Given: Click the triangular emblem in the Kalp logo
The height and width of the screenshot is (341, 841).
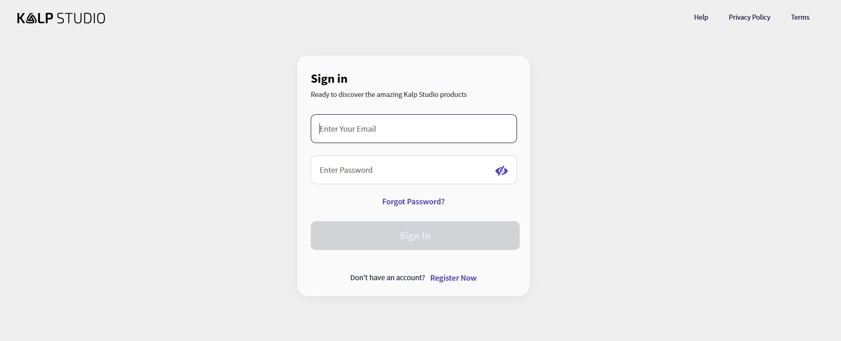Looking at the screenshot, I should 31,18.
